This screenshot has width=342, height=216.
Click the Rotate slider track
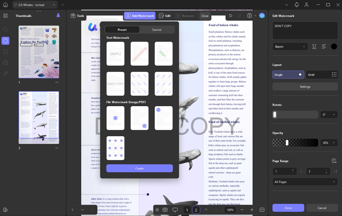pos(295,115)
